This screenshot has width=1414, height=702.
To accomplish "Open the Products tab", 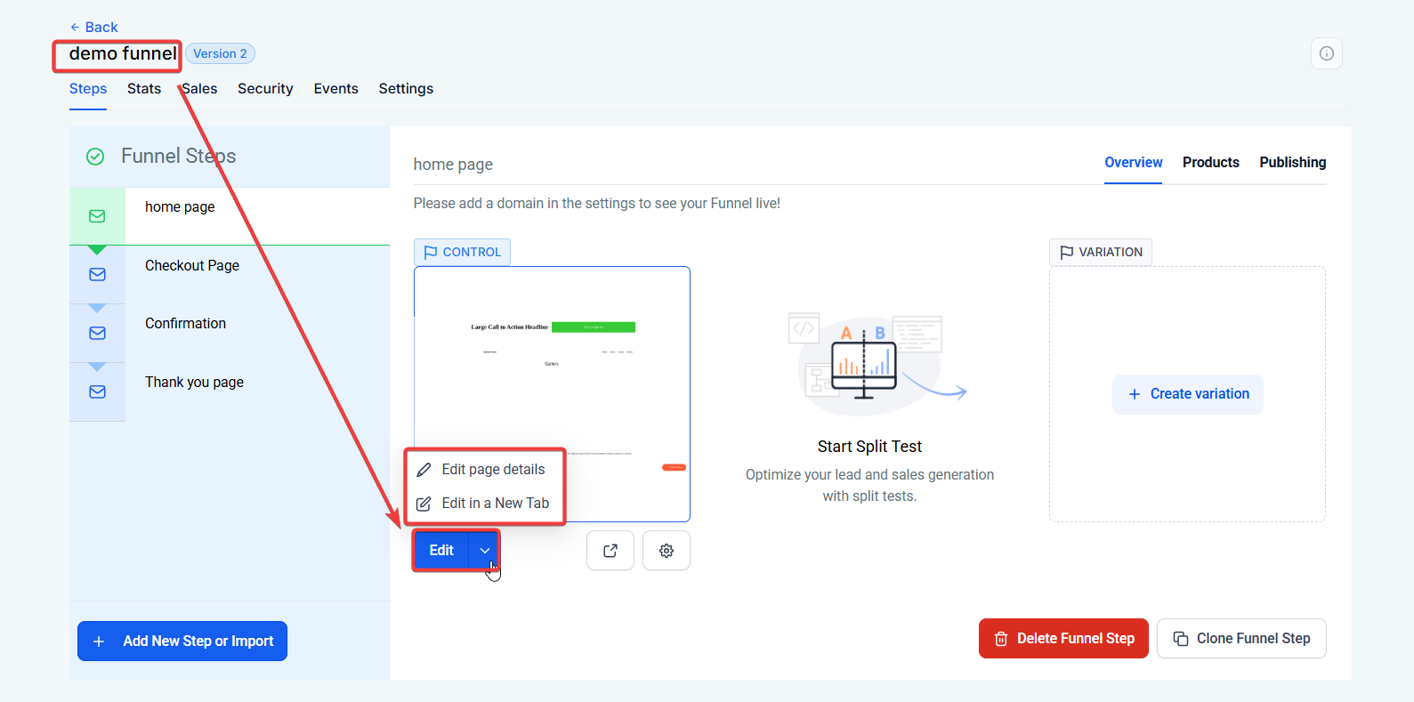I will 1210,163.
